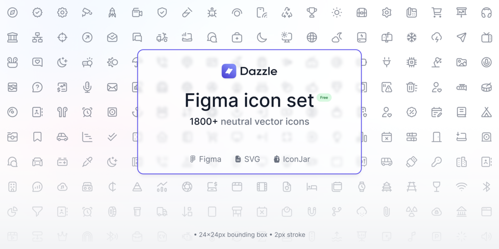Select the bookmark icon
Viewport: 499px width, 249px height.
[37, 137]
